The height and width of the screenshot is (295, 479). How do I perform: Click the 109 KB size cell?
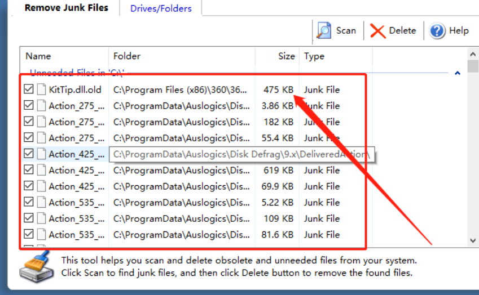(278, 219)
